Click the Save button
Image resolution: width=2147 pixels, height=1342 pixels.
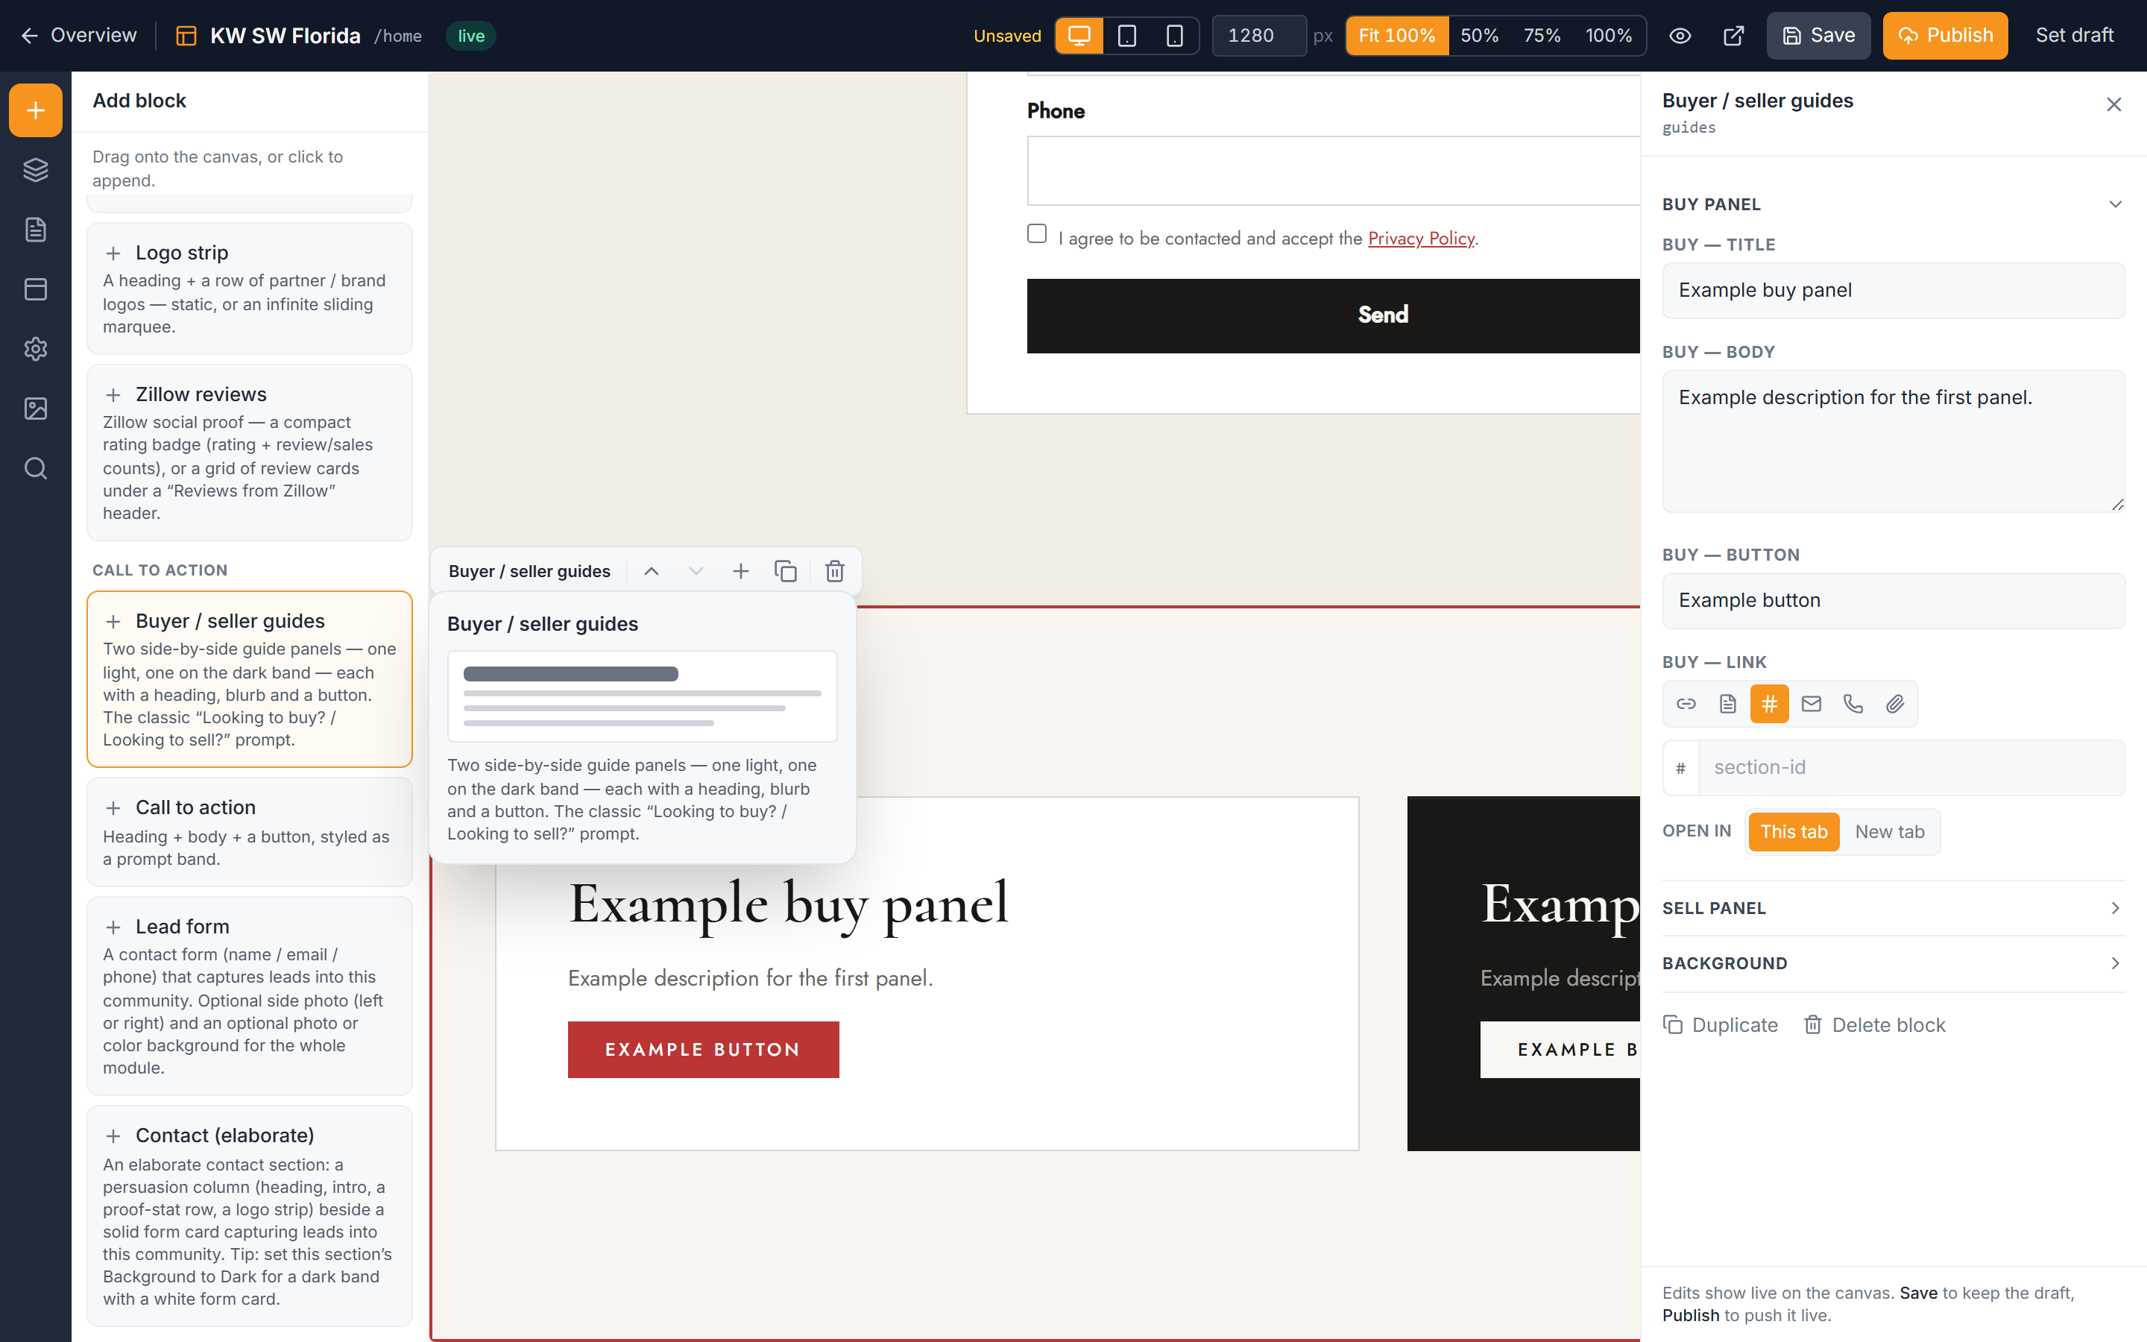pos(1817,36)
